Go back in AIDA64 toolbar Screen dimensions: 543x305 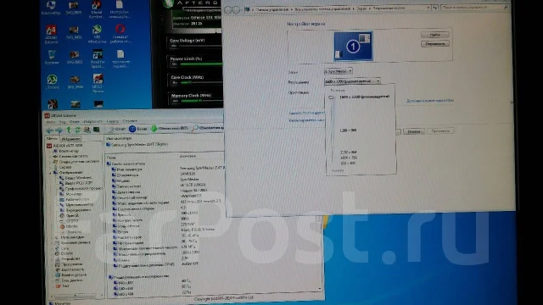[x=49, y=130]
